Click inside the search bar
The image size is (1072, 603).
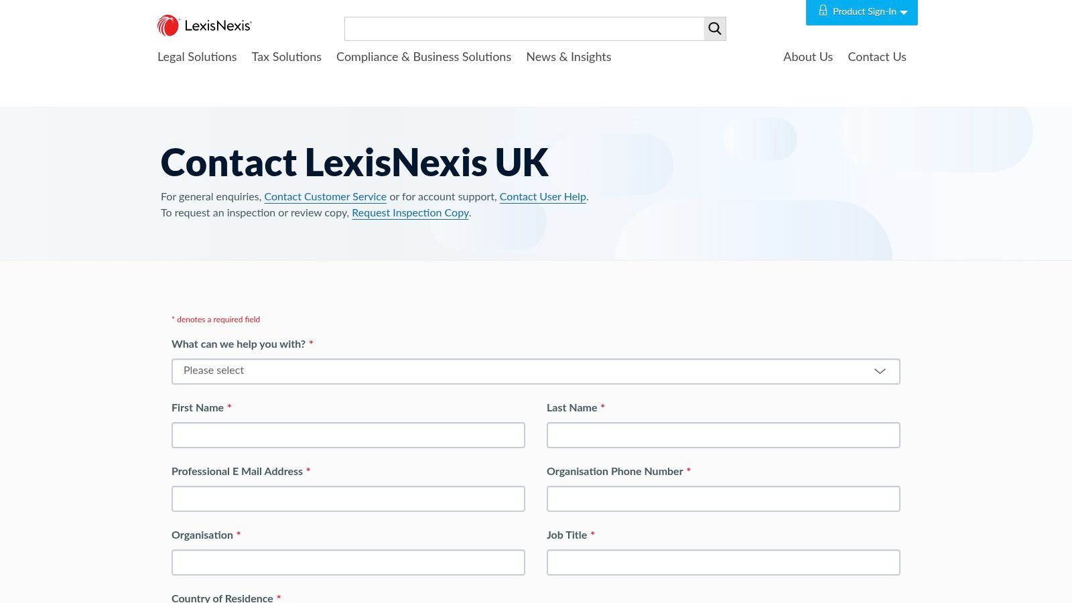523,29
